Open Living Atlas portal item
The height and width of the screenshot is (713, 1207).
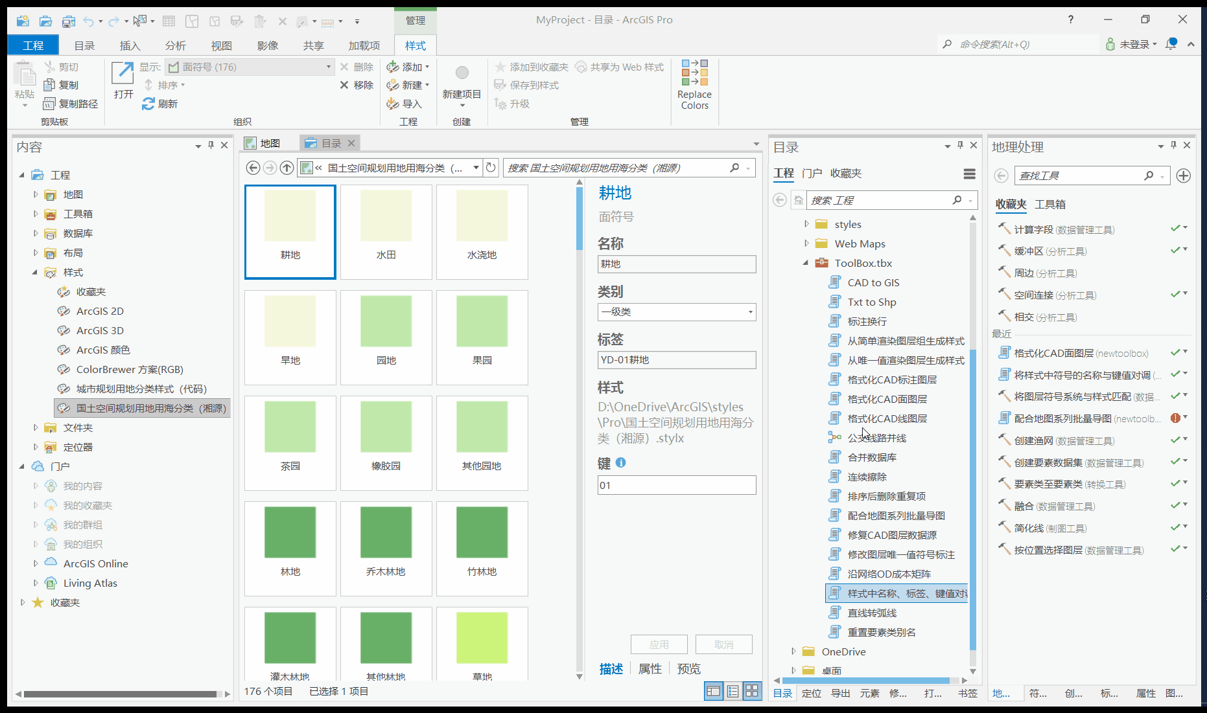point(90,583)
